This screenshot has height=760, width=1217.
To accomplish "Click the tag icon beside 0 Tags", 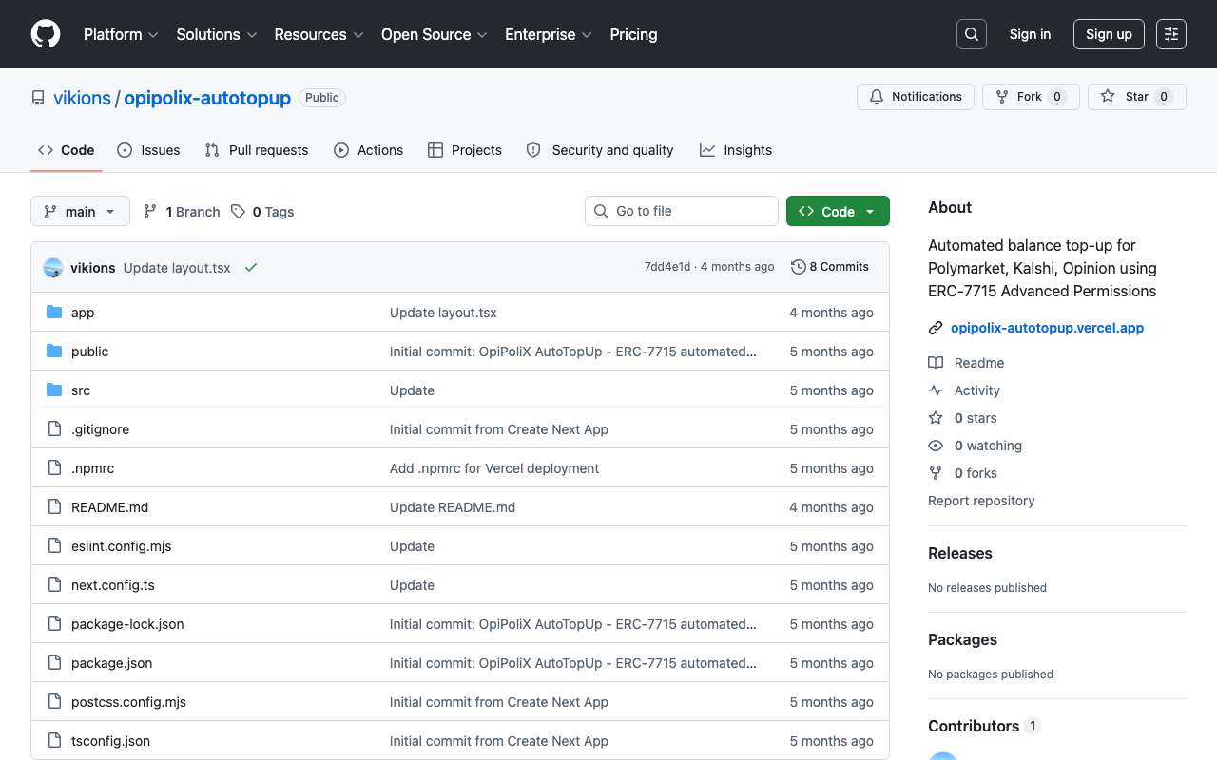I will click(238, 212).
